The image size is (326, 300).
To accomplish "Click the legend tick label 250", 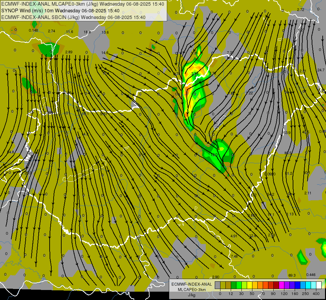I will coord(305,294).
